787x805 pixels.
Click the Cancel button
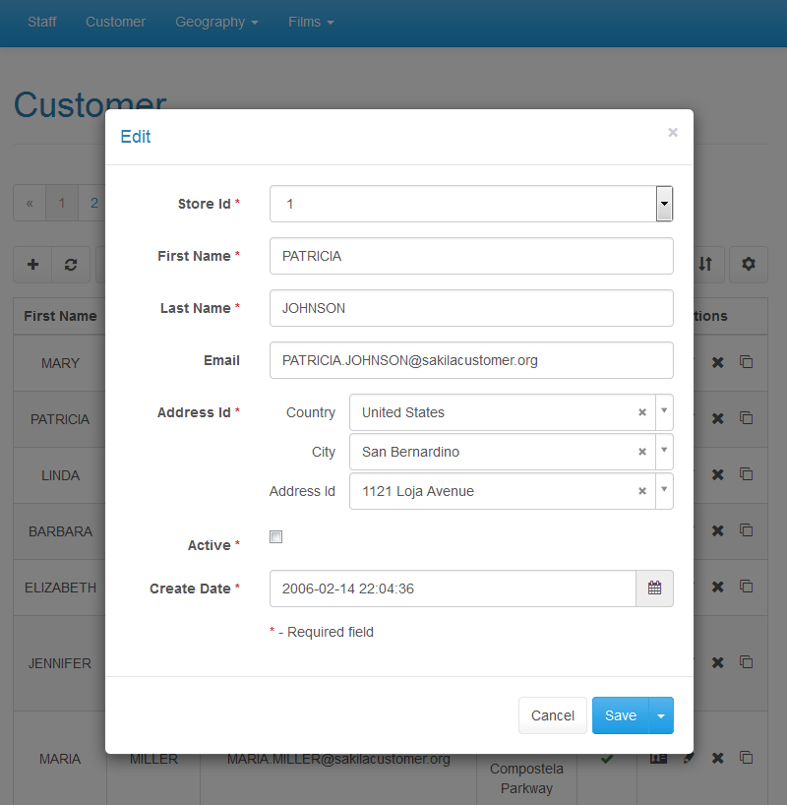[x=552, y=715]
